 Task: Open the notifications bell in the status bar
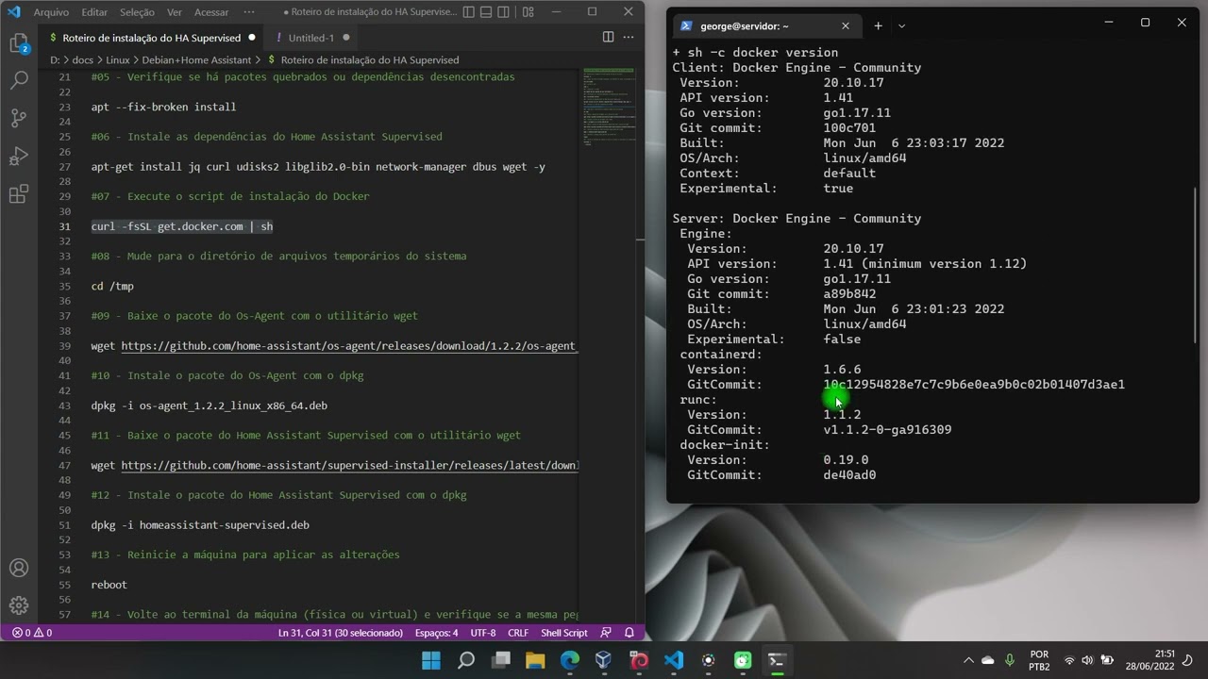tap(629, 633)
